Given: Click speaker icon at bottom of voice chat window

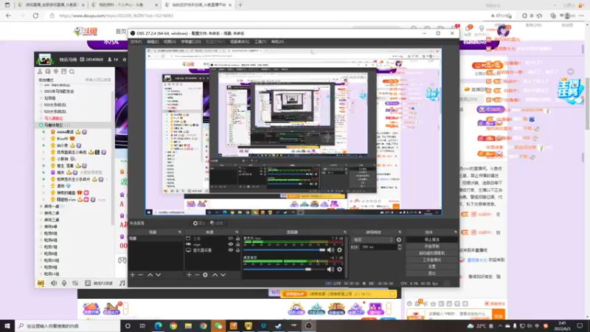Looking at the screenshot, I should click(x=54, y=283).
